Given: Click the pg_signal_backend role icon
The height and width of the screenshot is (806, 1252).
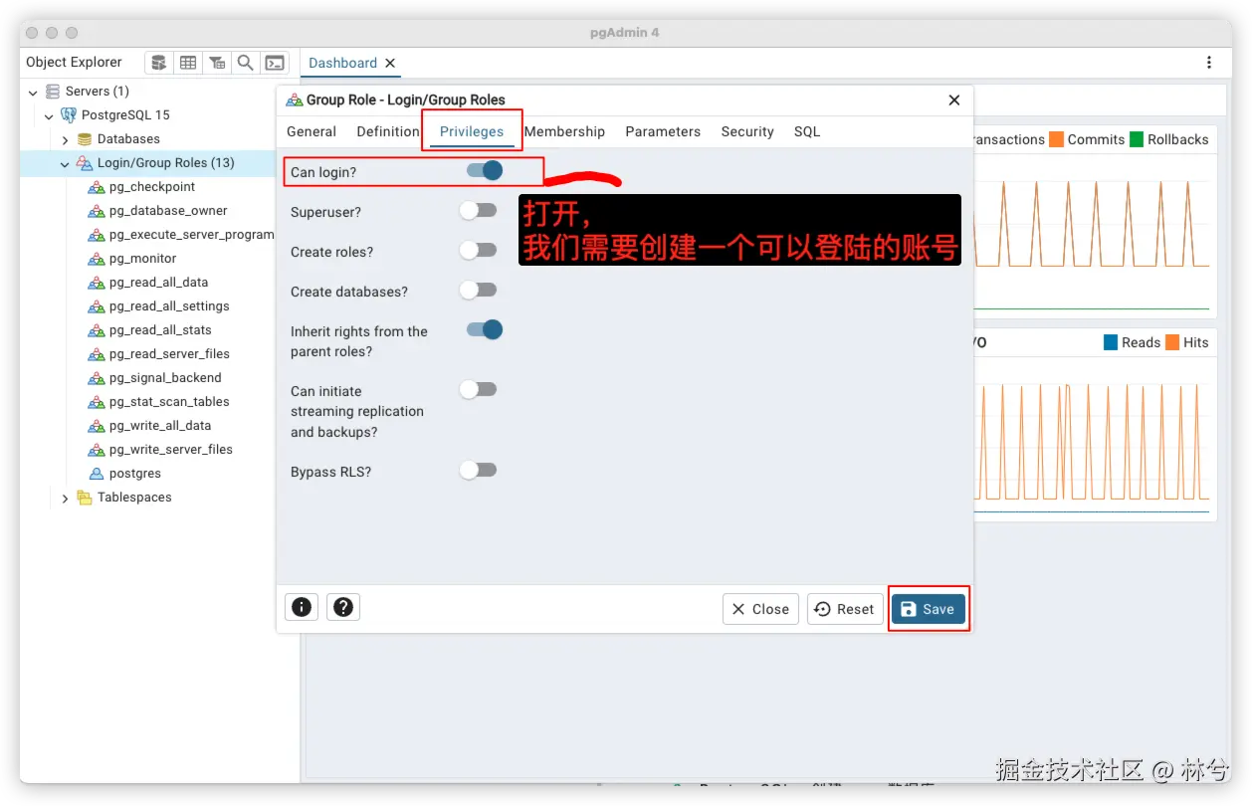Looking at the screenshot, I should [x=97, y=378].
